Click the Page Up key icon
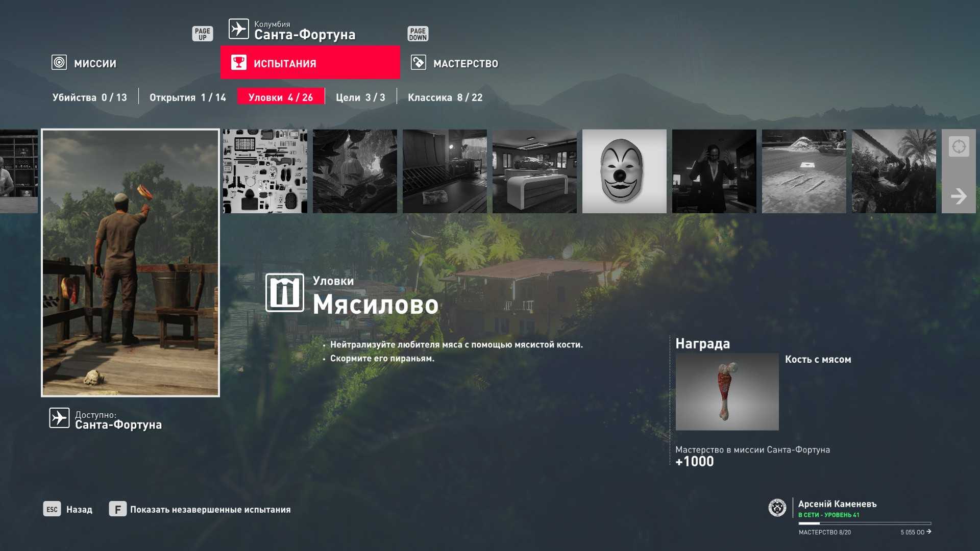Screen dimensions: 980x551 pyautogui.click(x=202, y=34)
